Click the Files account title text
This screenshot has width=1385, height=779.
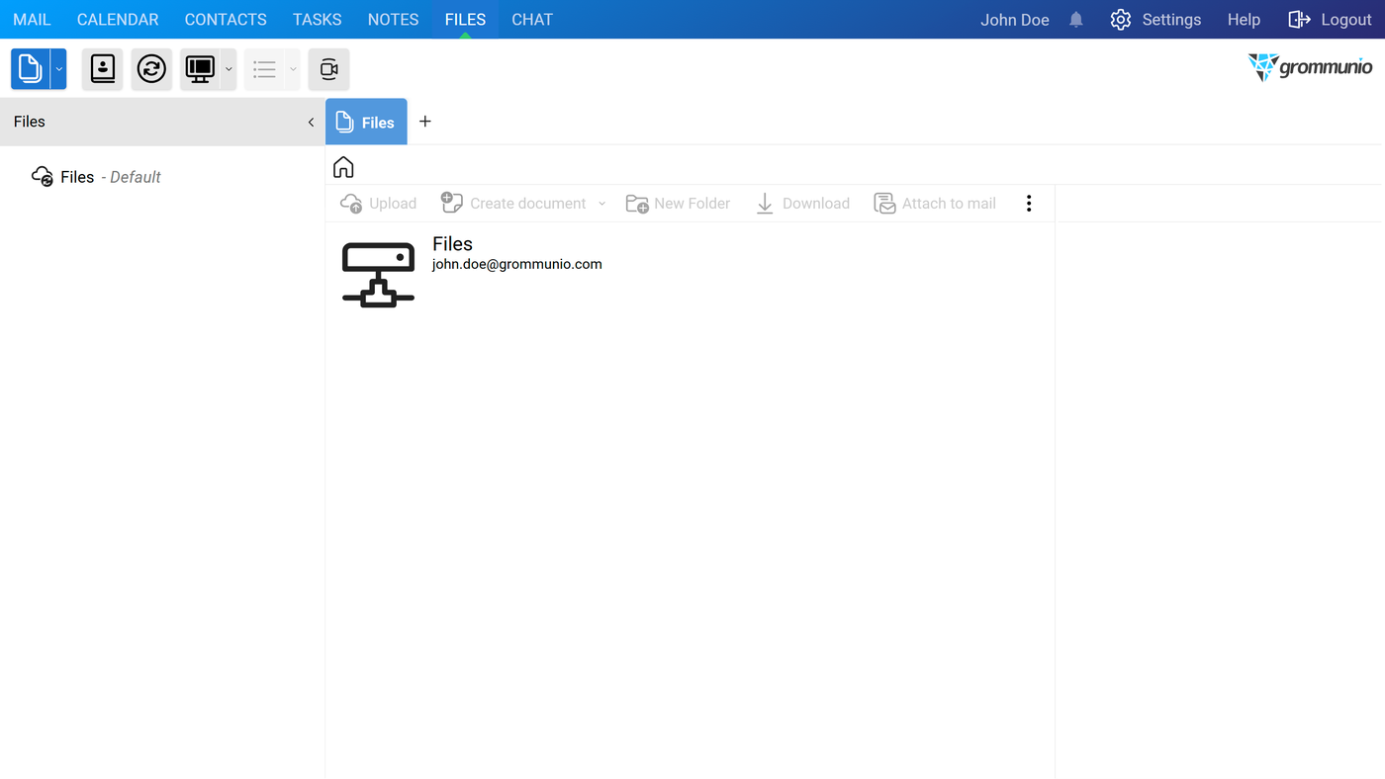click(x=452, y=244)
